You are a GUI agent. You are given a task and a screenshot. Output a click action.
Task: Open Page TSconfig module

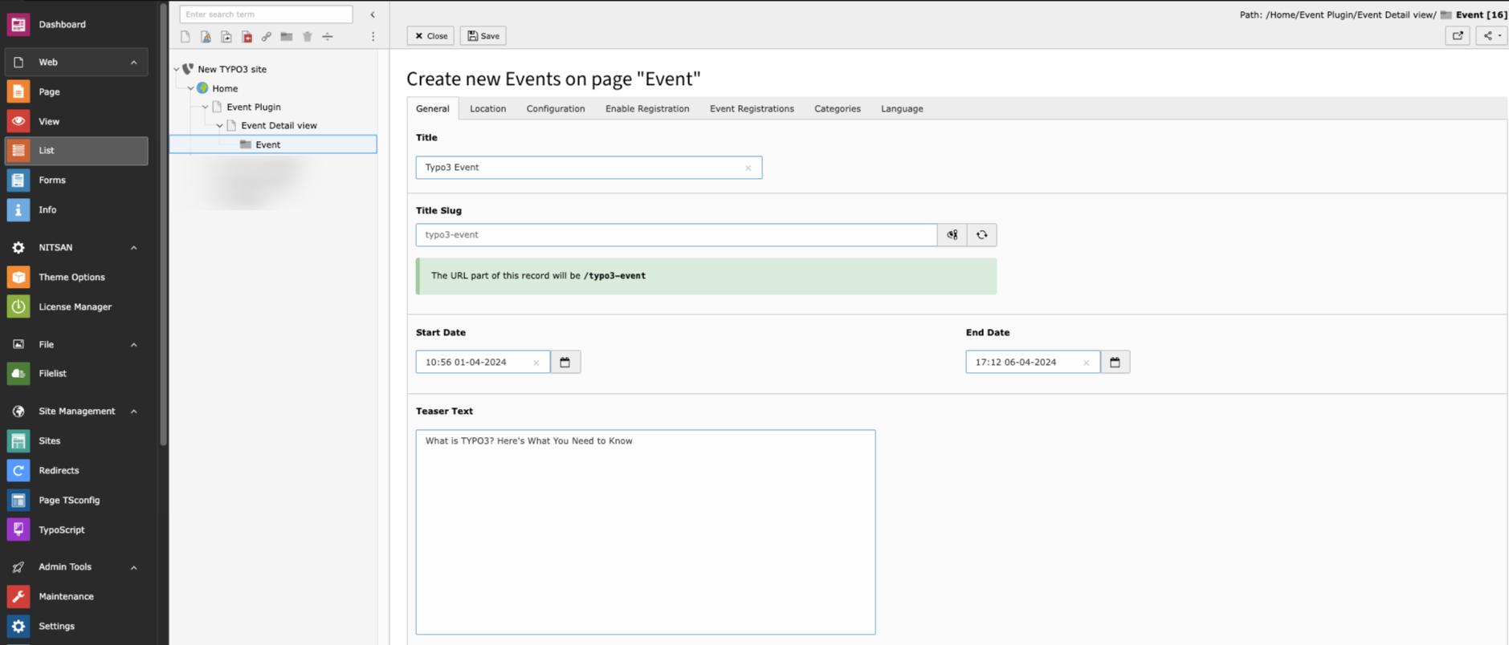click(76, 501)
